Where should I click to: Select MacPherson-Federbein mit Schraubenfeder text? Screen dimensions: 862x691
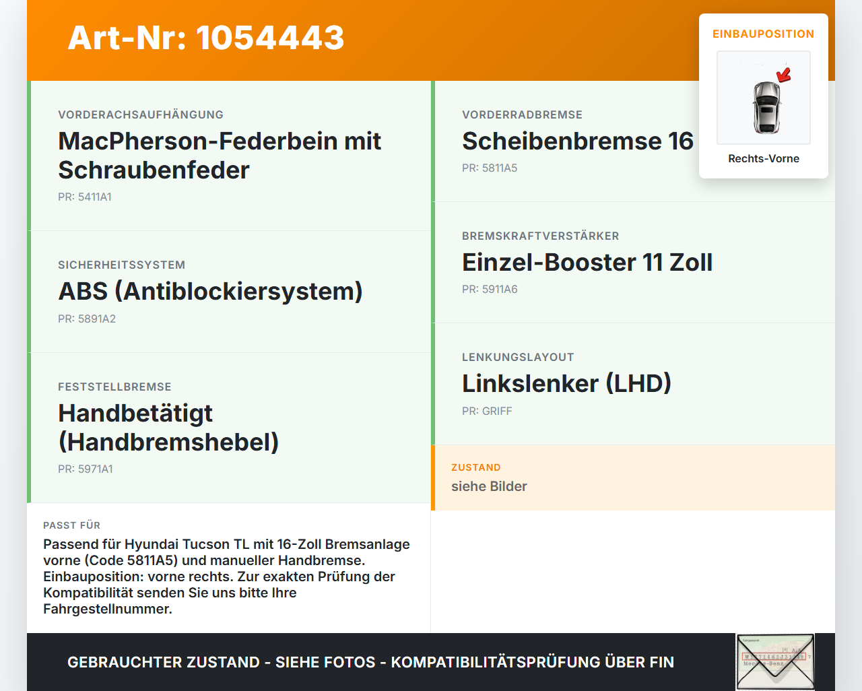220,156
